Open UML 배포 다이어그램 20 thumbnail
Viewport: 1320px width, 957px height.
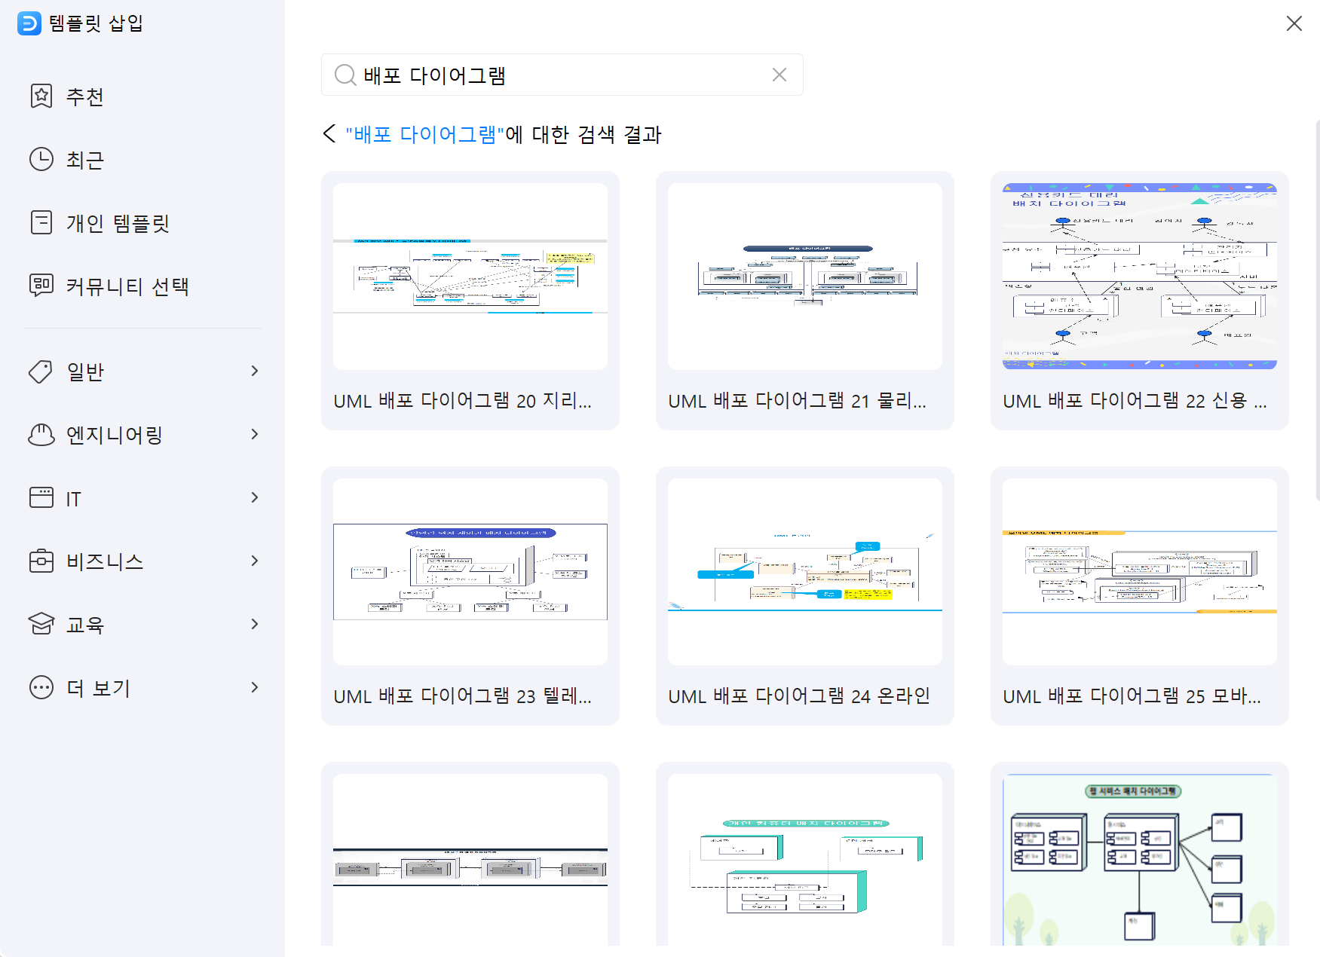pos(470,277)
